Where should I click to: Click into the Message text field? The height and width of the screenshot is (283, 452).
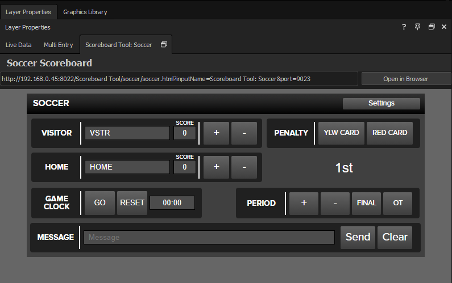209,237
